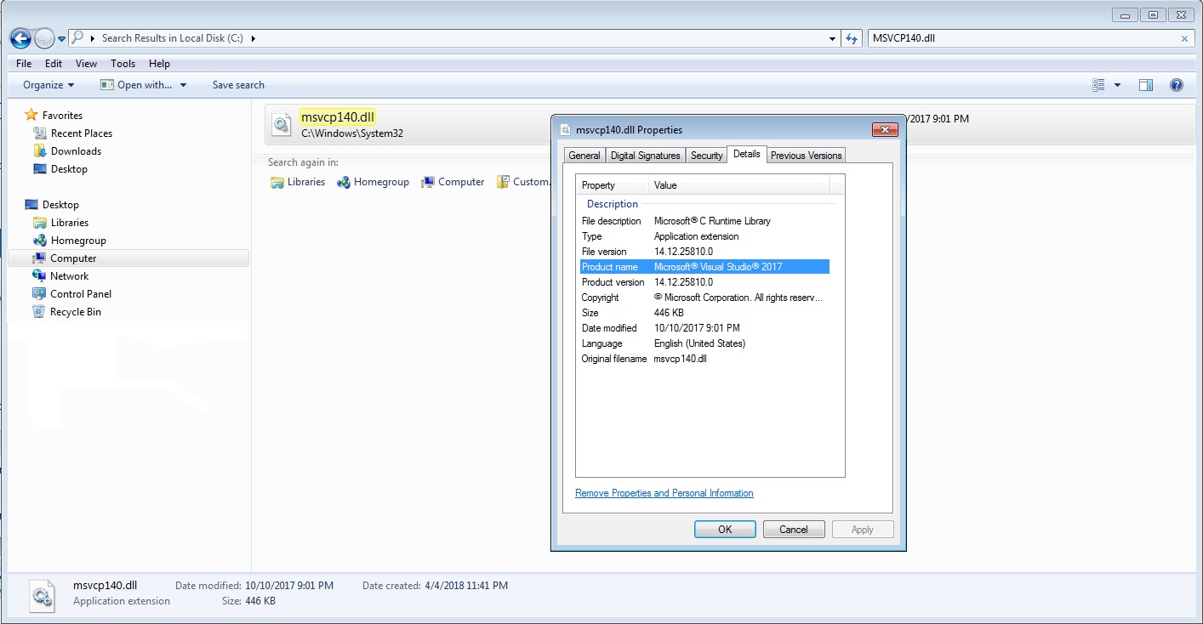Select the Copyright row

coord(704,298)
